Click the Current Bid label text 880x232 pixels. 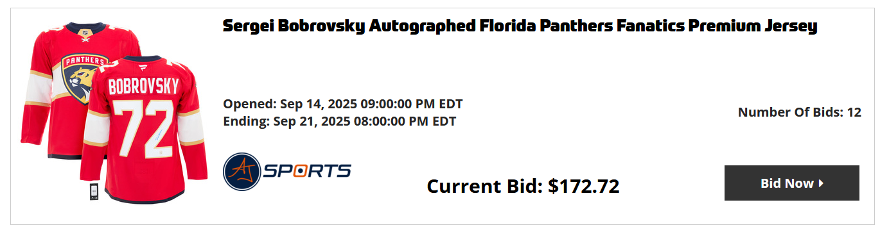485,186
